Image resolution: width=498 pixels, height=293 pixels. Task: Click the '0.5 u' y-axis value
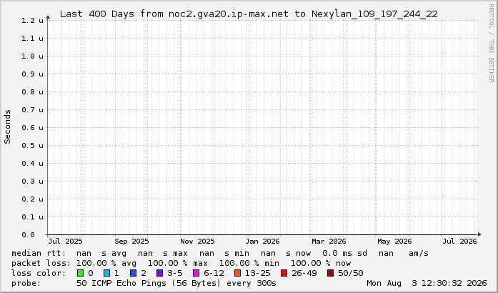tap(32, 146)
